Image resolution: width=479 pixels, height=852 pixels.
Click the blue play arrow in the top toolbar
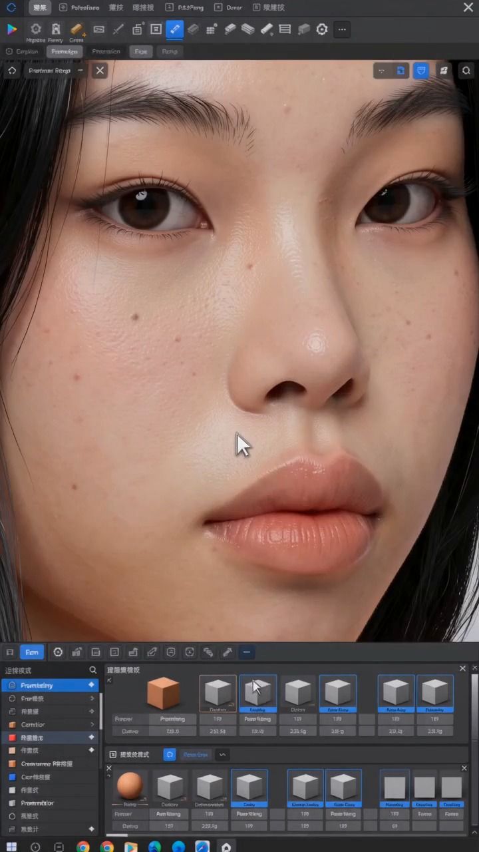click(x=12, y=29)
